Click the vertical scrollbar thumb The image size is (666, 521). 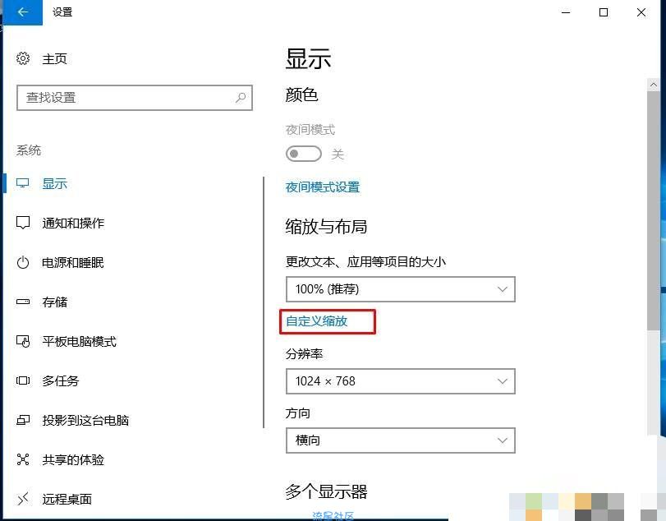(653, 210)
